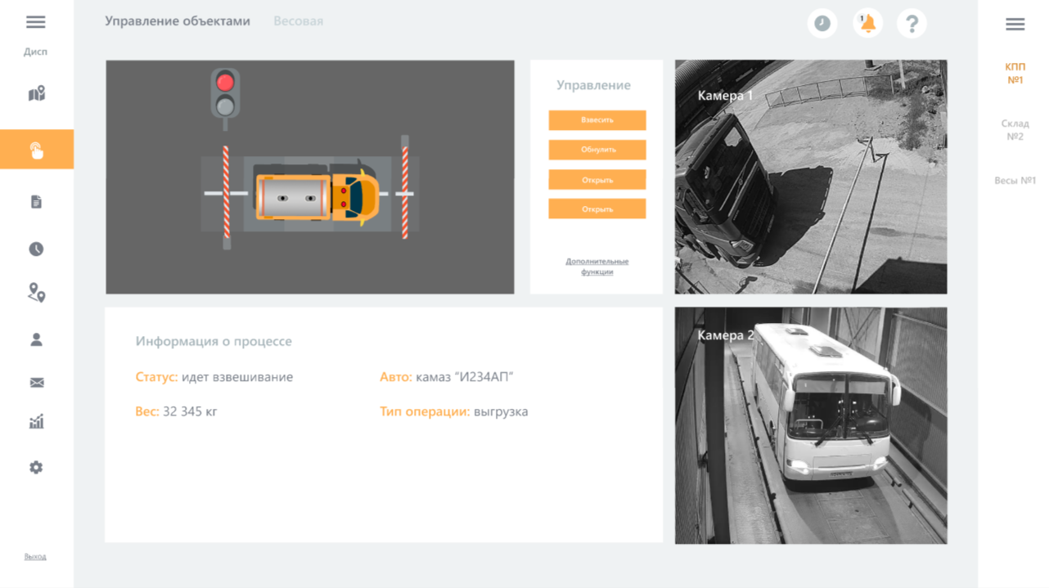Screen dimensions: 1049x588
Task: Collapse the right panel hamburger menu
Action: [1015, 25]
